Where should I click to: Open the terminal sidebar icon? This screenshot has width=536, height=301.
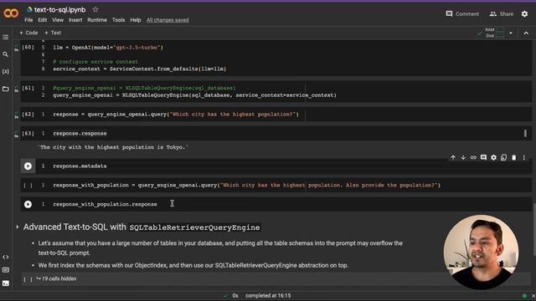(x=6, y=283)
